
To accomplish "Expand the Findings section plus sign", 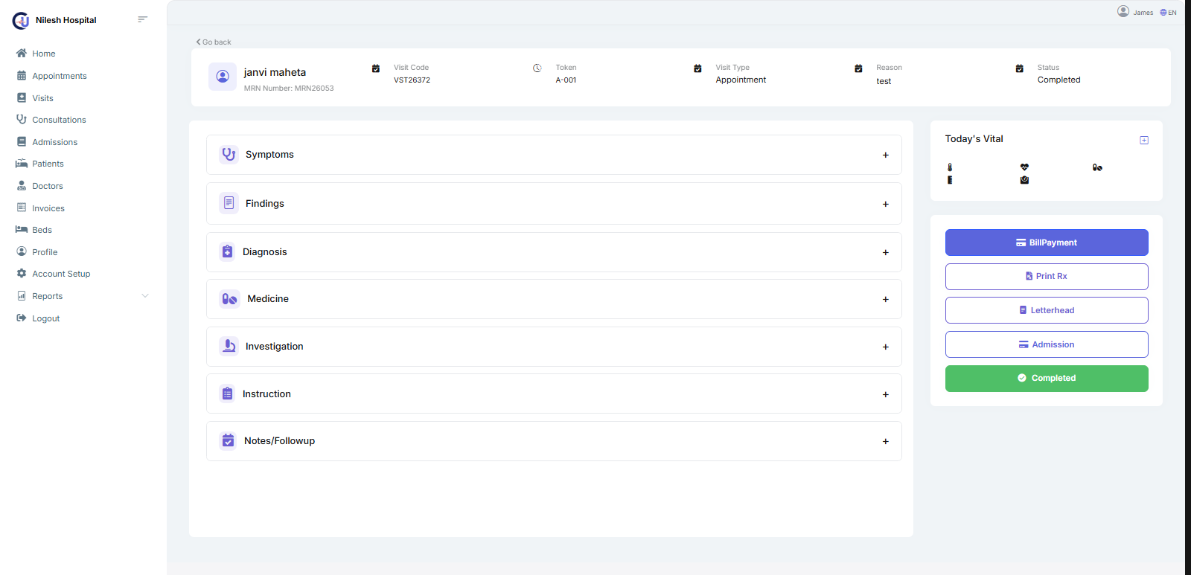I will 886,204.
